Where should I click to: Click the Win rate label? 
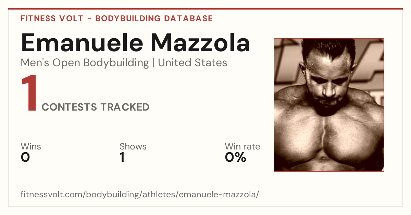click(242, 146)
